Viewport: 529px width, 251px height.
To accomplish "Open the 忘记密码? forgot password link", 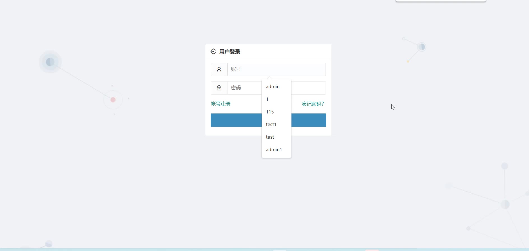I will tap(313, 104).
